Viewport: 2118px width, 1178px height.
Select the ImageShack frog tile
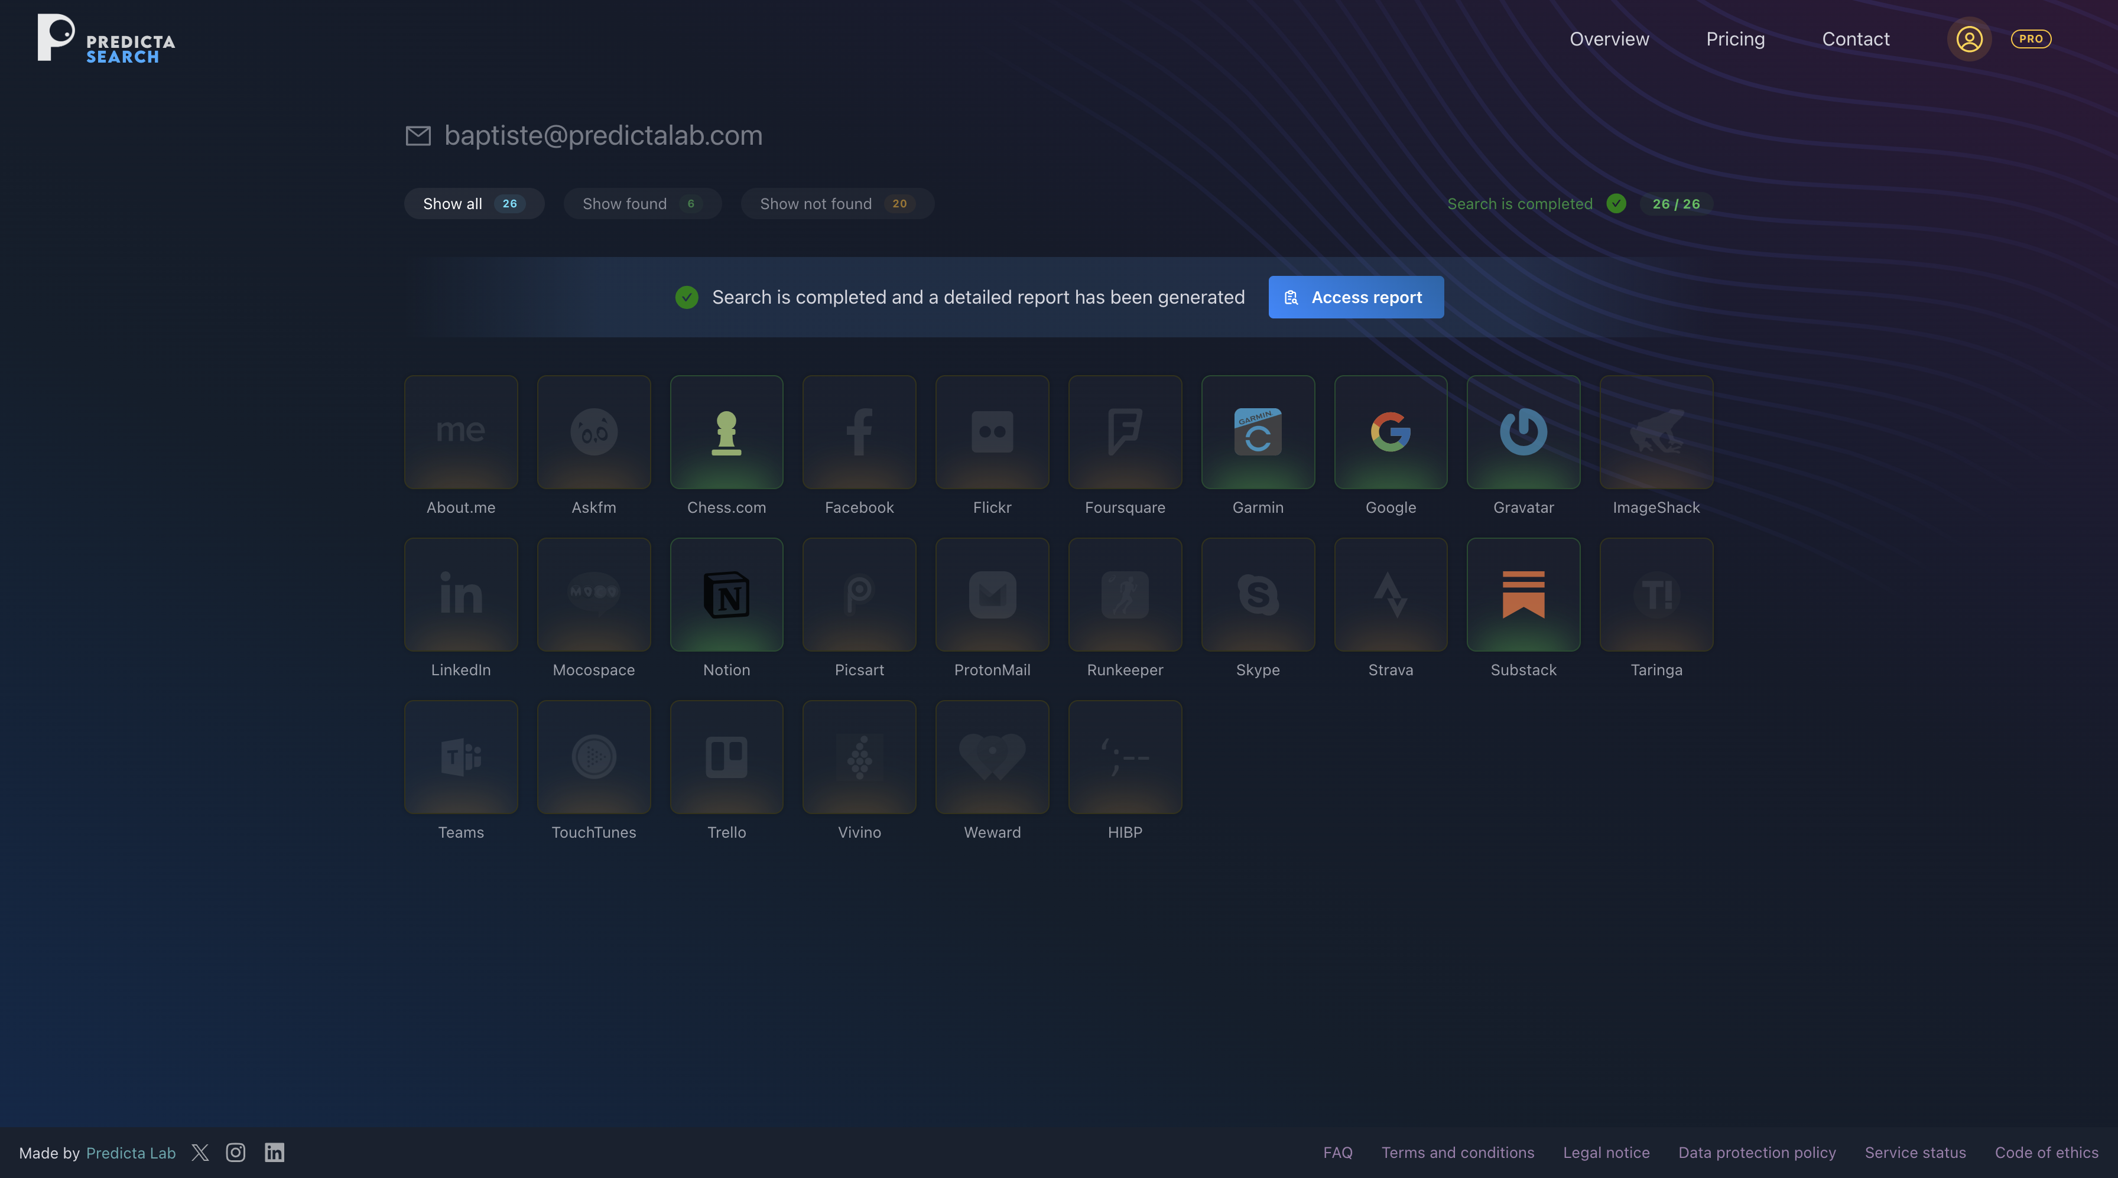pos(1656,432)
